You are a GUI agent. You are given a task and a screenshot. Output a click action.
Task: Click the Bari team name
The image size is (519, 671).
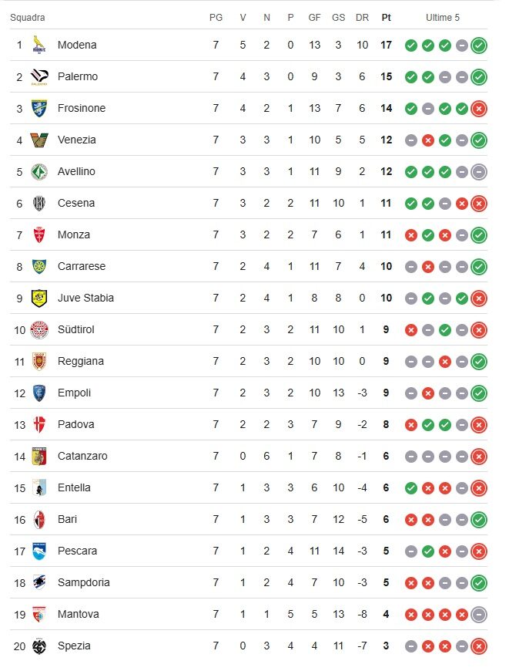pos(67,519)
